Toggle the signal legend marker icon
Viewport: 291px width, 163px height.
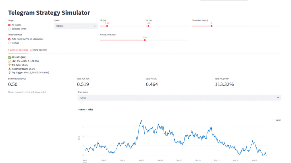pyautogui.click(x=273, y=120)
